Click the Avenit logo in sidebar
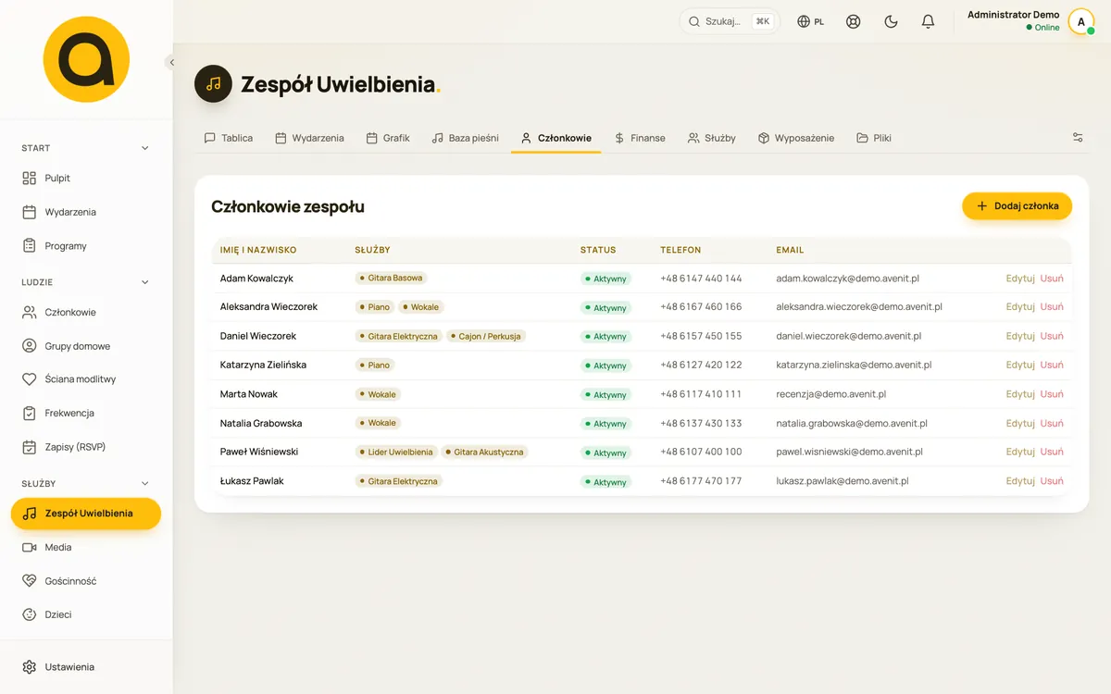The height and width of the screenshot is (694, 1111). [x=86, y=59]
